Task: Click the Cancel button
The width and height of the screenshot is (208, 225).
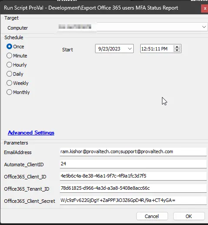Action: coord(152,216)
